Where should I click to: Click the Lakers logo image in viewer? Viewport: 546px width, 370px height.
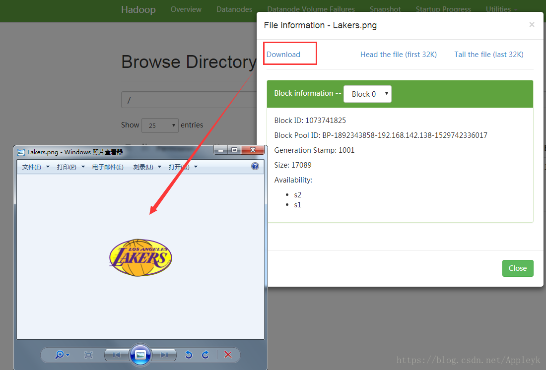pos(140,257)
